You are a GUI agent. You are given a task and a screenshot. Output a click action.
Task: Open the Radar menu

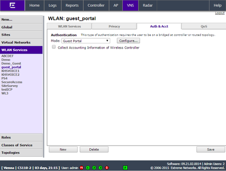coord(148,6)
